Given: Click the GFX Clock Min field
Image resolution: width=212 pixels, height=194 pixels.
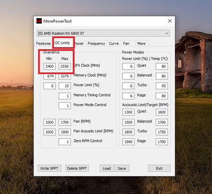Looking at the screenshot, I should click(49, 66).
